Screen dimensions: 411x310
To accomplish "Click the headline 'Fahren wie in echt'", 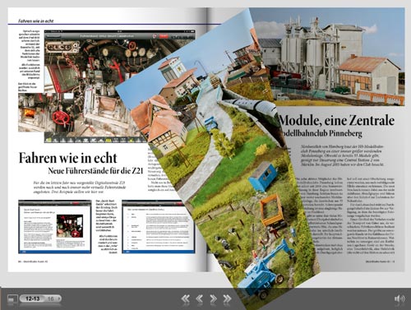I will (67, 158).
